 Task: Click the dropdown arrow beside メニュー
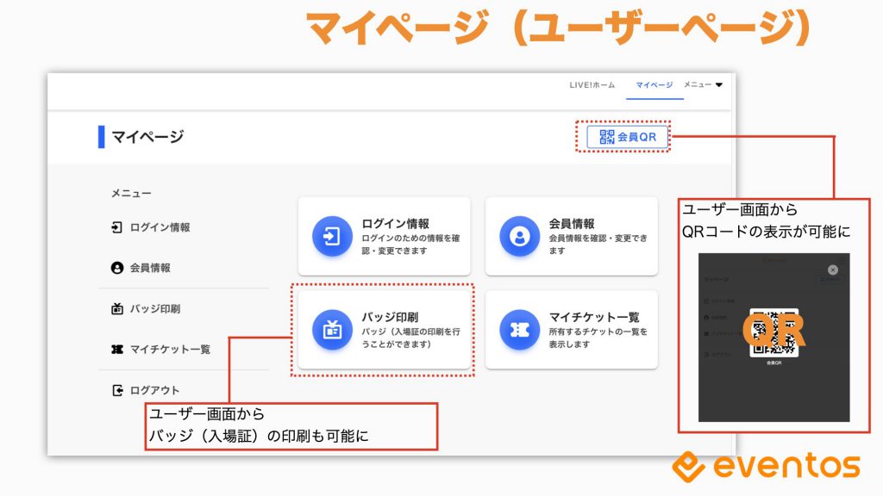[719, 85]
